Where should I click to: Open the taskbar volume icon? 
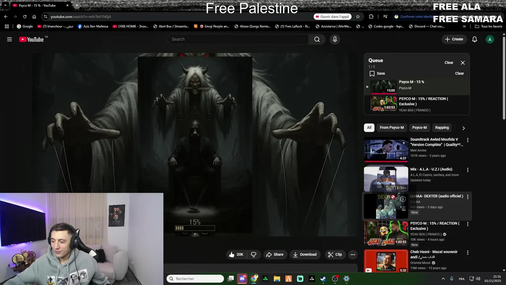coord(478,279)
